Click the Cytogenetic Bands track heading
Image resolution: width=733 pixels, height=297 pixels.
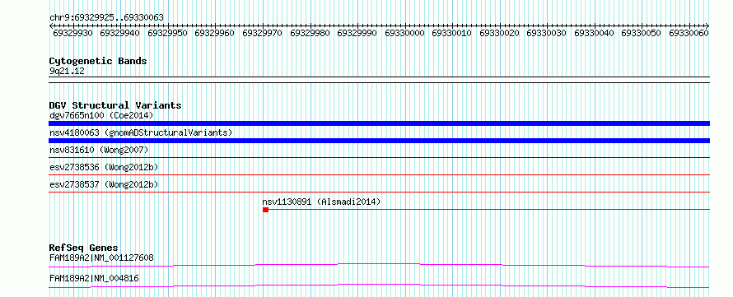tap(98, 61)
